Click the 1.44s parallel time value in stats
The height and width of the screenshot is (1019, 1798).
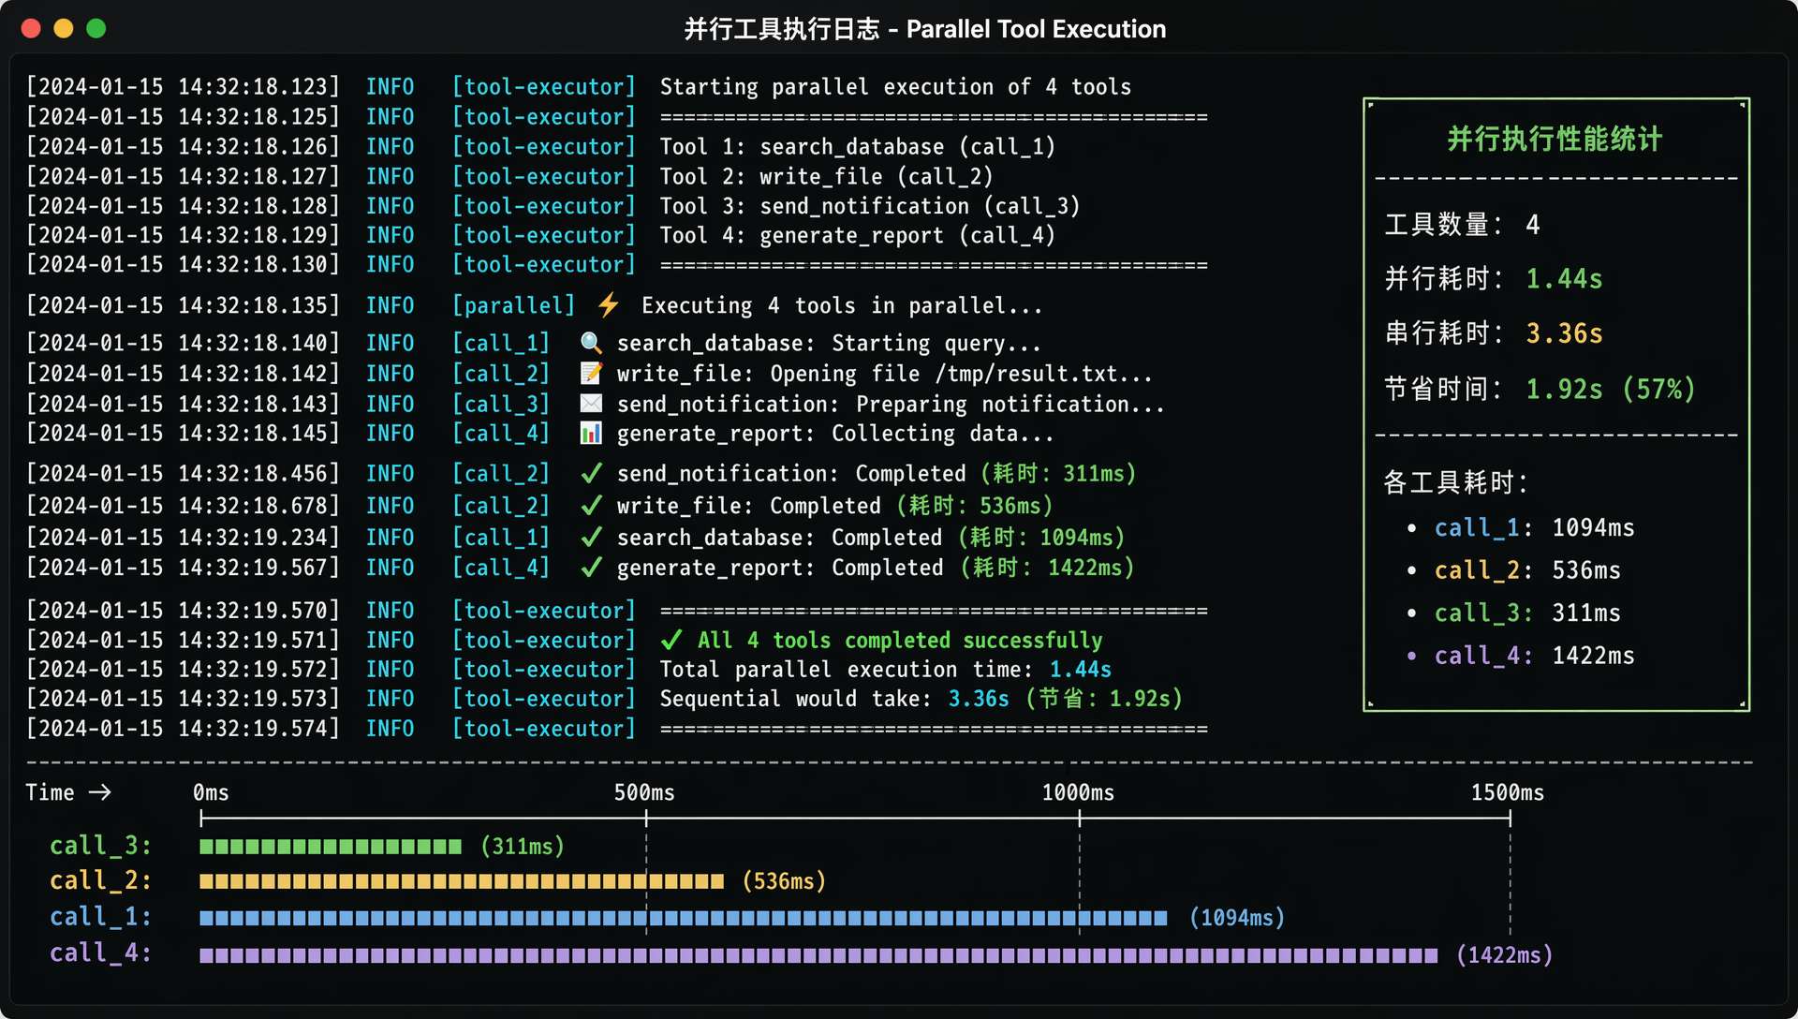click(x=1564, y=279)
